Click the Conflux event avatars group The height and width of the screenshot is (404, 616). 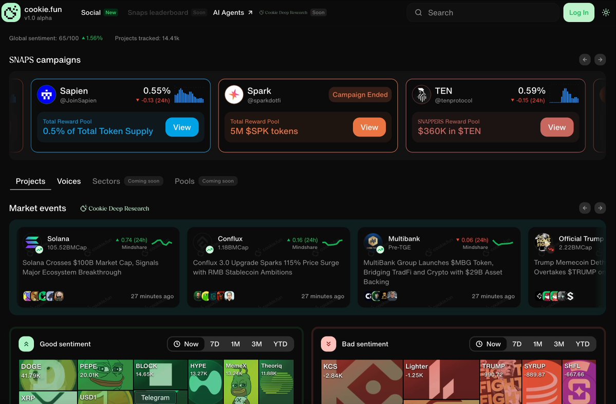point(214,296)
